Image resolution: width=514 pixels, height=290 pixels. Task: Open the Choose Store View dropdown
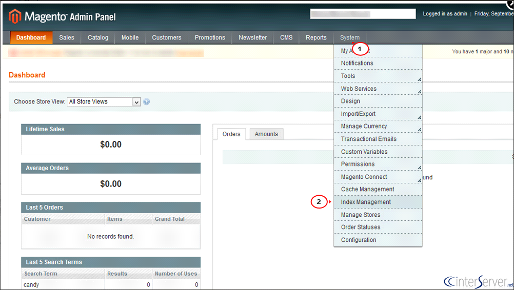(x=104, y=102)
